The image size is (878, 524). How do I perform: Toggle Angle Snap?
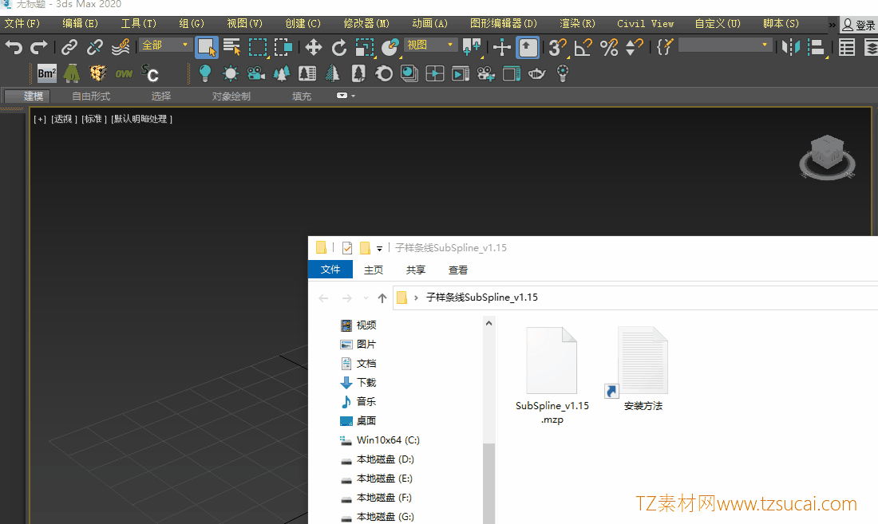583,47
